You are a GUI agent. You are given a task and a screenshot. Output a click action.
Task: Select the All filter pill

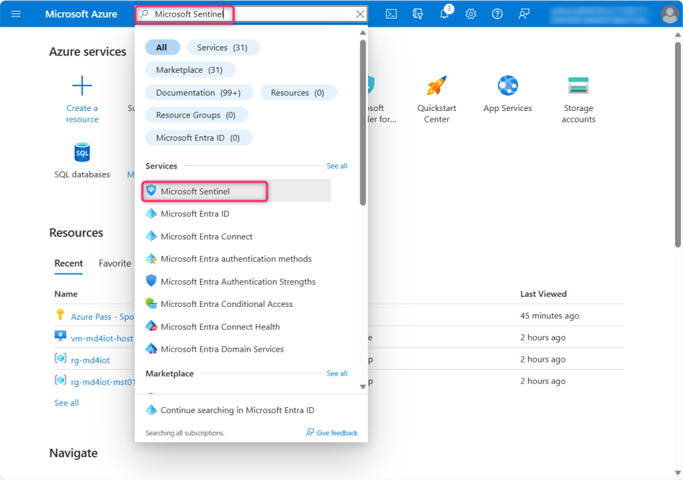click(162, 47)
